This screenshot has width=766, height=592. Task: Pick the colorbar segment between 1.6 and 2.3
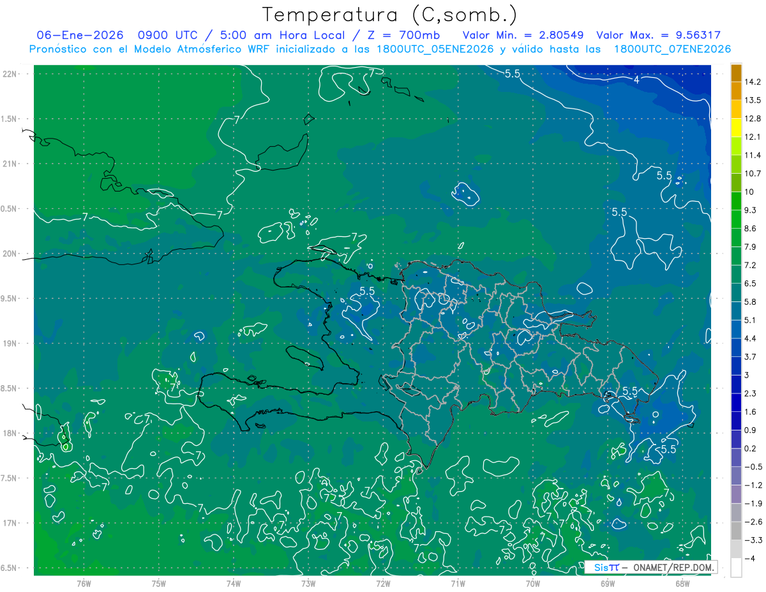coord(736,403)
